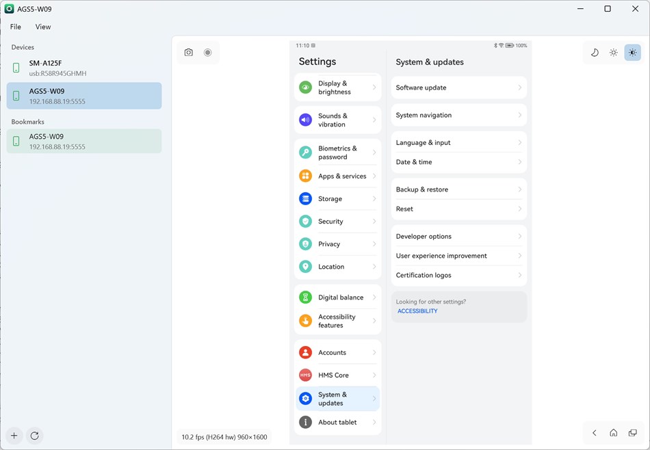Follow the ACCESSIBILITY link
This screenshot has height=450, width=650.
pos(417,310)
